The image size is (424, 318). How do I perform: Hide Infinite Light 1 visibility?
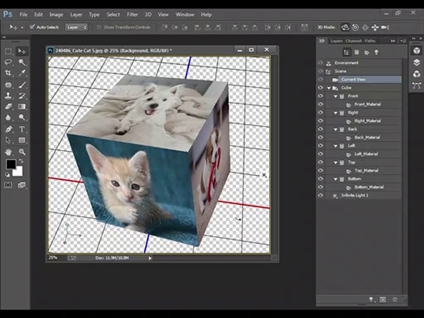pos(321,195)
